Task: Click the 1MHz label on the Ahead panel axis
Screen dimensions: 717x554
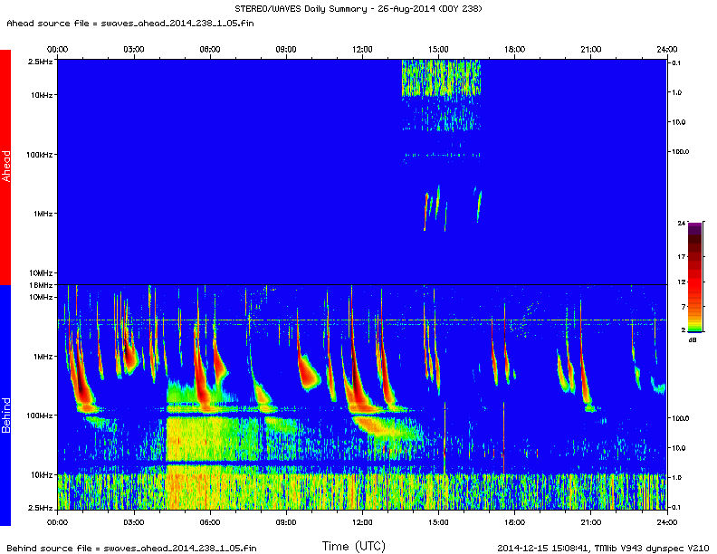Action: tap(43, 214)
